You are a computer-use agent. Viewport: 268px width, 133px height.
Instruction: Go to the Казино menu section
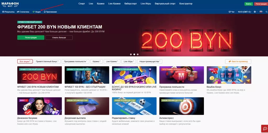(100, 4)
